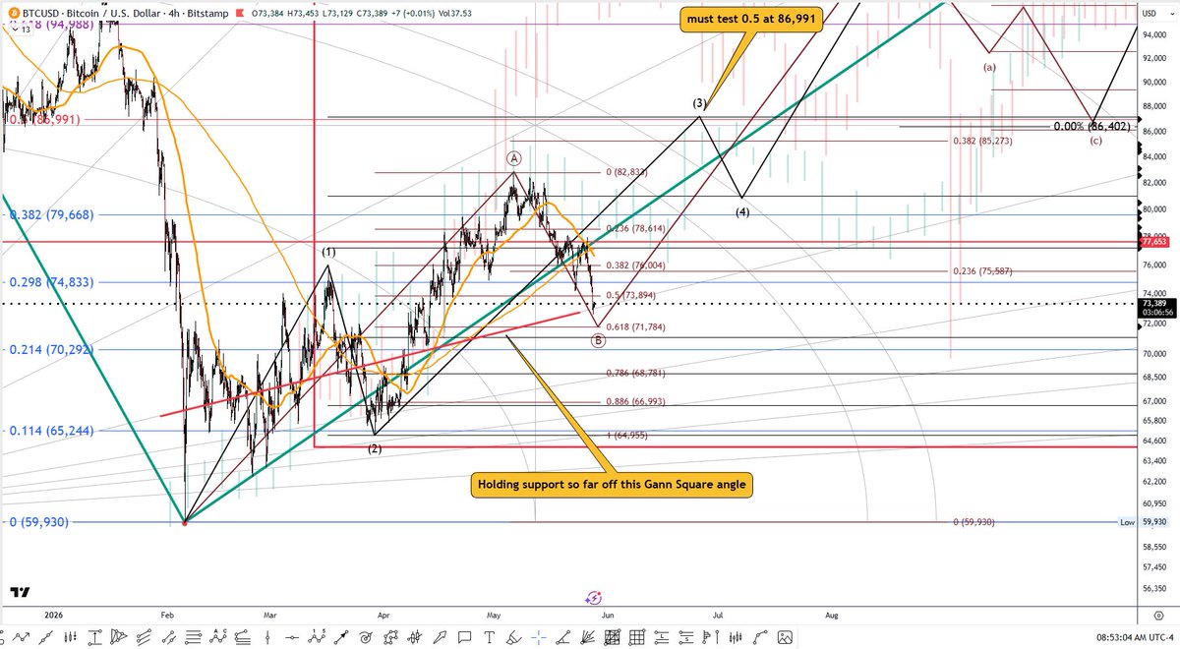1180x649 pixels.
Task: Select the circled B wave label
Action: point(598,340)
